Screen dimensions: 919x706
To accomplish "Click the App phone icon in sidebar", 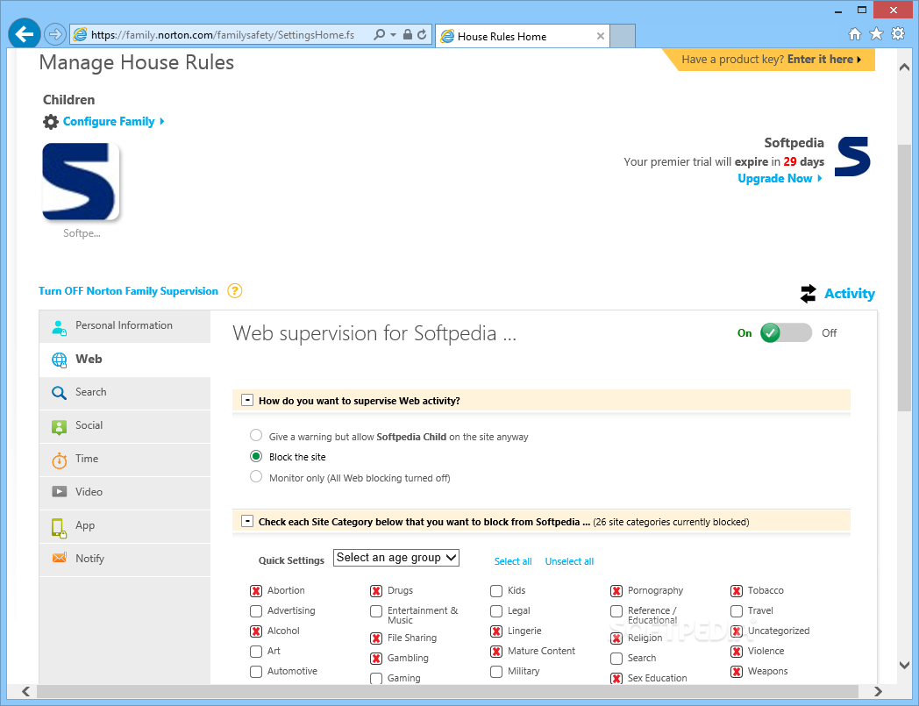I will pos(59,528).
